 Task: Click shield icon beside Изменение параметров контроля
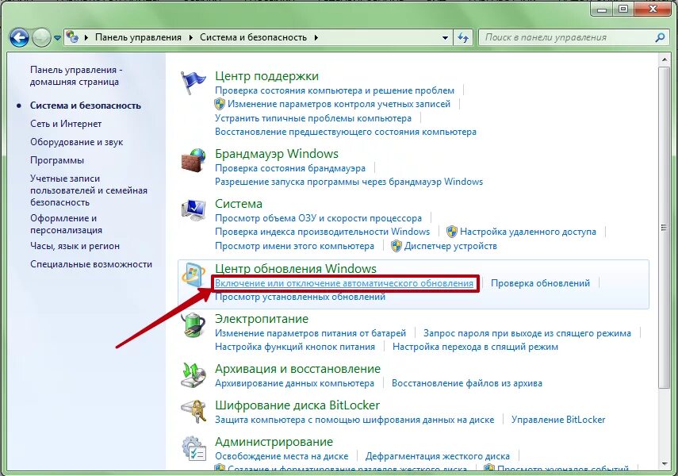coord(220,104)
